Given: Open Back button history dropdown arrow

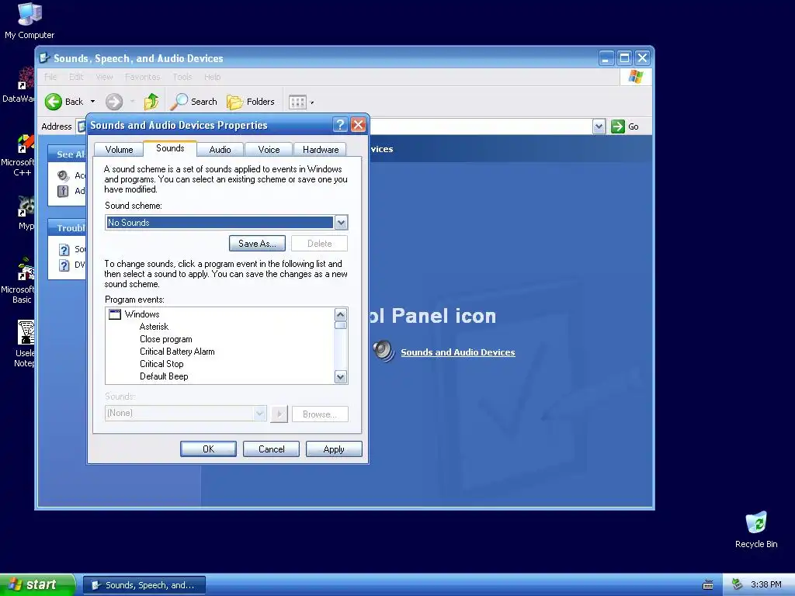Looking at the screenshot, I should click(93, 102).
